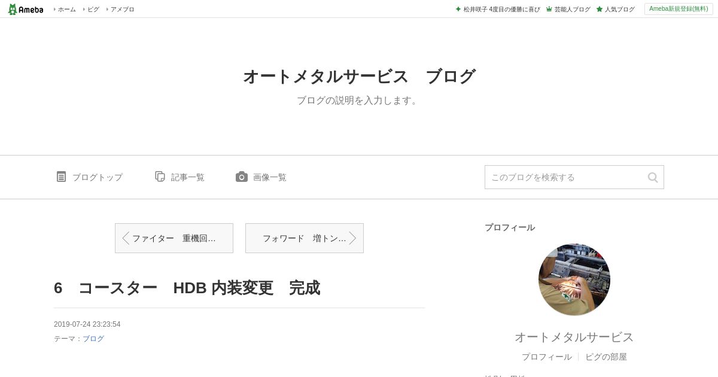Open the ブログ theme link

point(93,339)
